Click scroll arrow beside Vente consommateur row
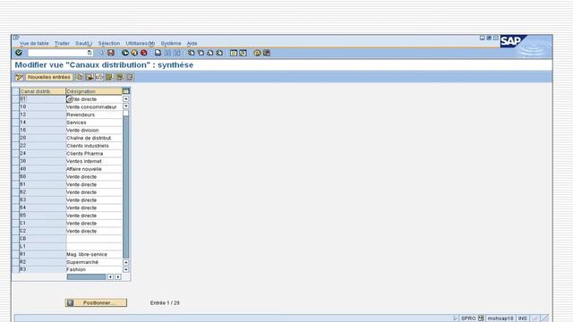The height and width of the screenshot is (322, 573). (125, 106)
